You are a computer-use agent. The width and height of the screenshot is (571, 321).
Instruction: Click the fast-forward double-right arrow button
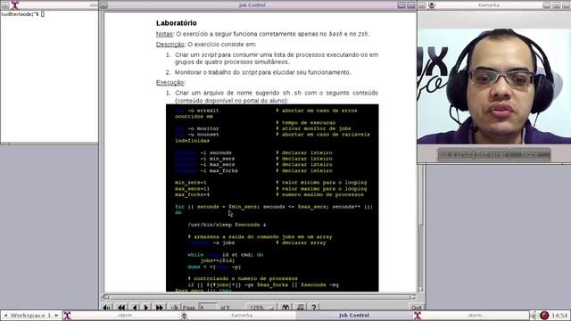point(160,308)
